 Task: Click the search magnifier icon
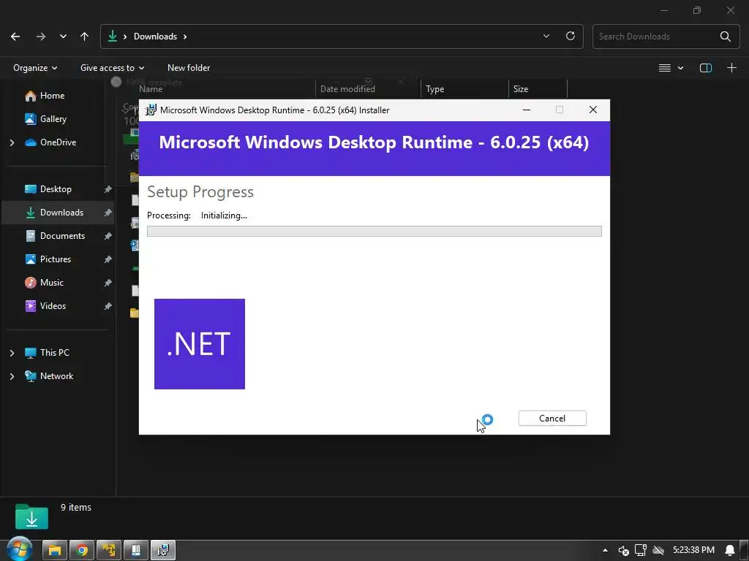click(x=725, y=37)
